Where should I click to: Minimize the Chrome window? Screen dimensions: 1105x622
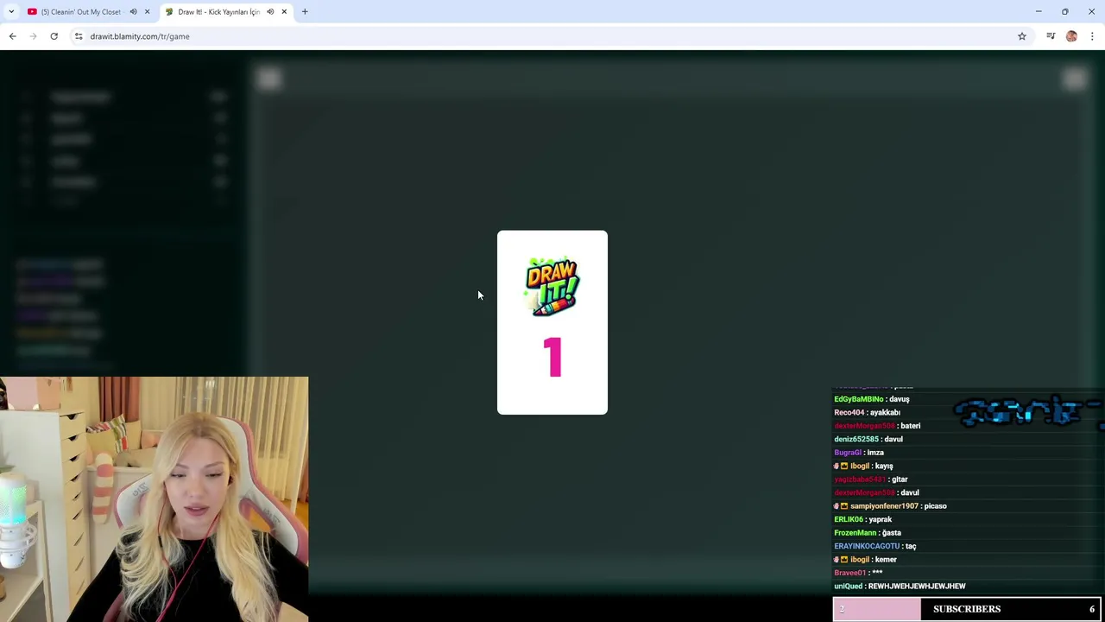(x=1039, y=11)
